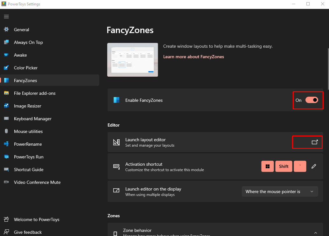Viewport: 329px width, 236px height.
Task: Turn off the Enable FancyZones toggle
Action: click(x=311, y=100)
